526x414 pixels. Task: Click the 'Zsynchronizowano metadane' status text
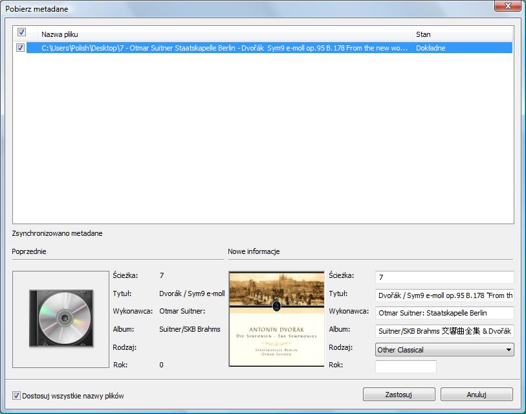[x=57, y=233]
